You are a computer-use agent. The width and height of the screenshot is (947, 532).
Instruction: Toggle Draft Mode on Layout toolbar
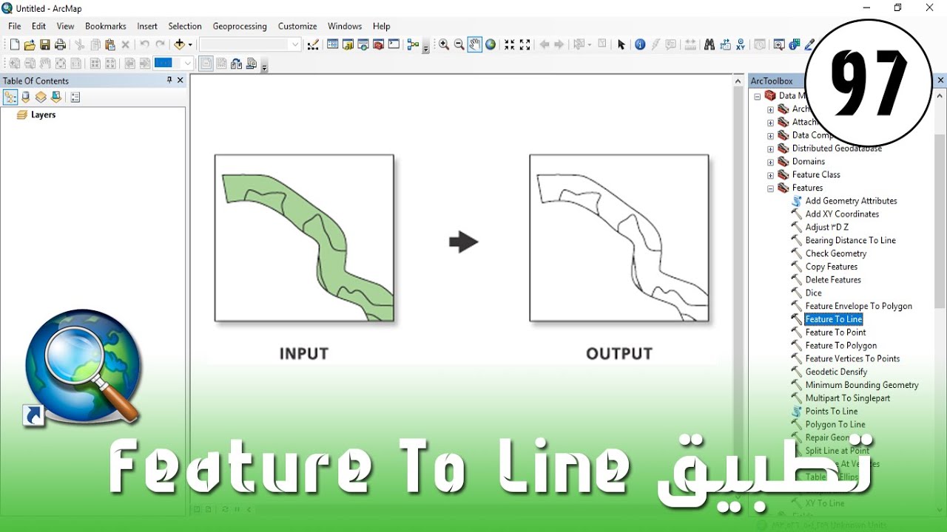(x=206, y=64)
